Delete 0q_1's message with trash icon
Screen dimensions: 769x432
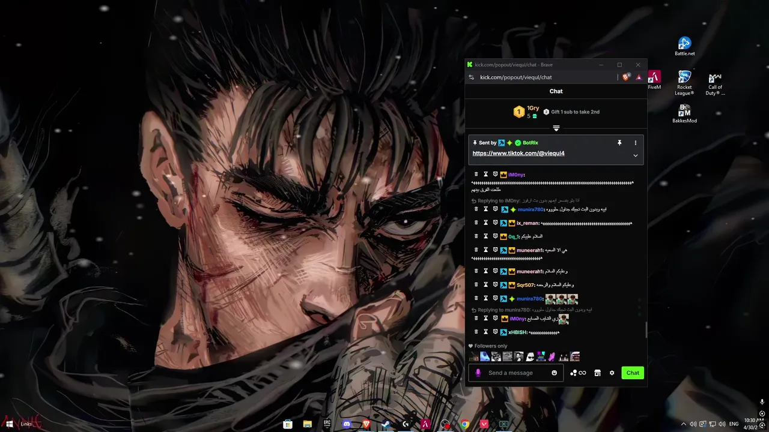476,236
